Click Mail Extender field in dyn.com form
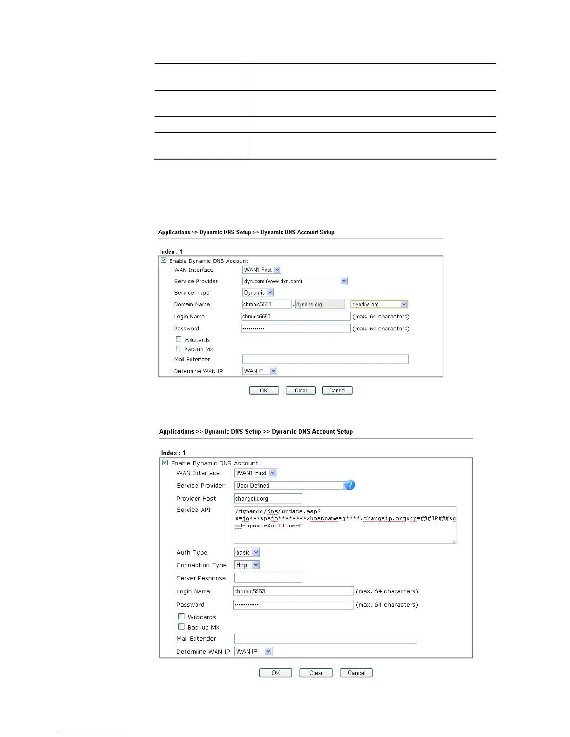 (x=325, y=359)
